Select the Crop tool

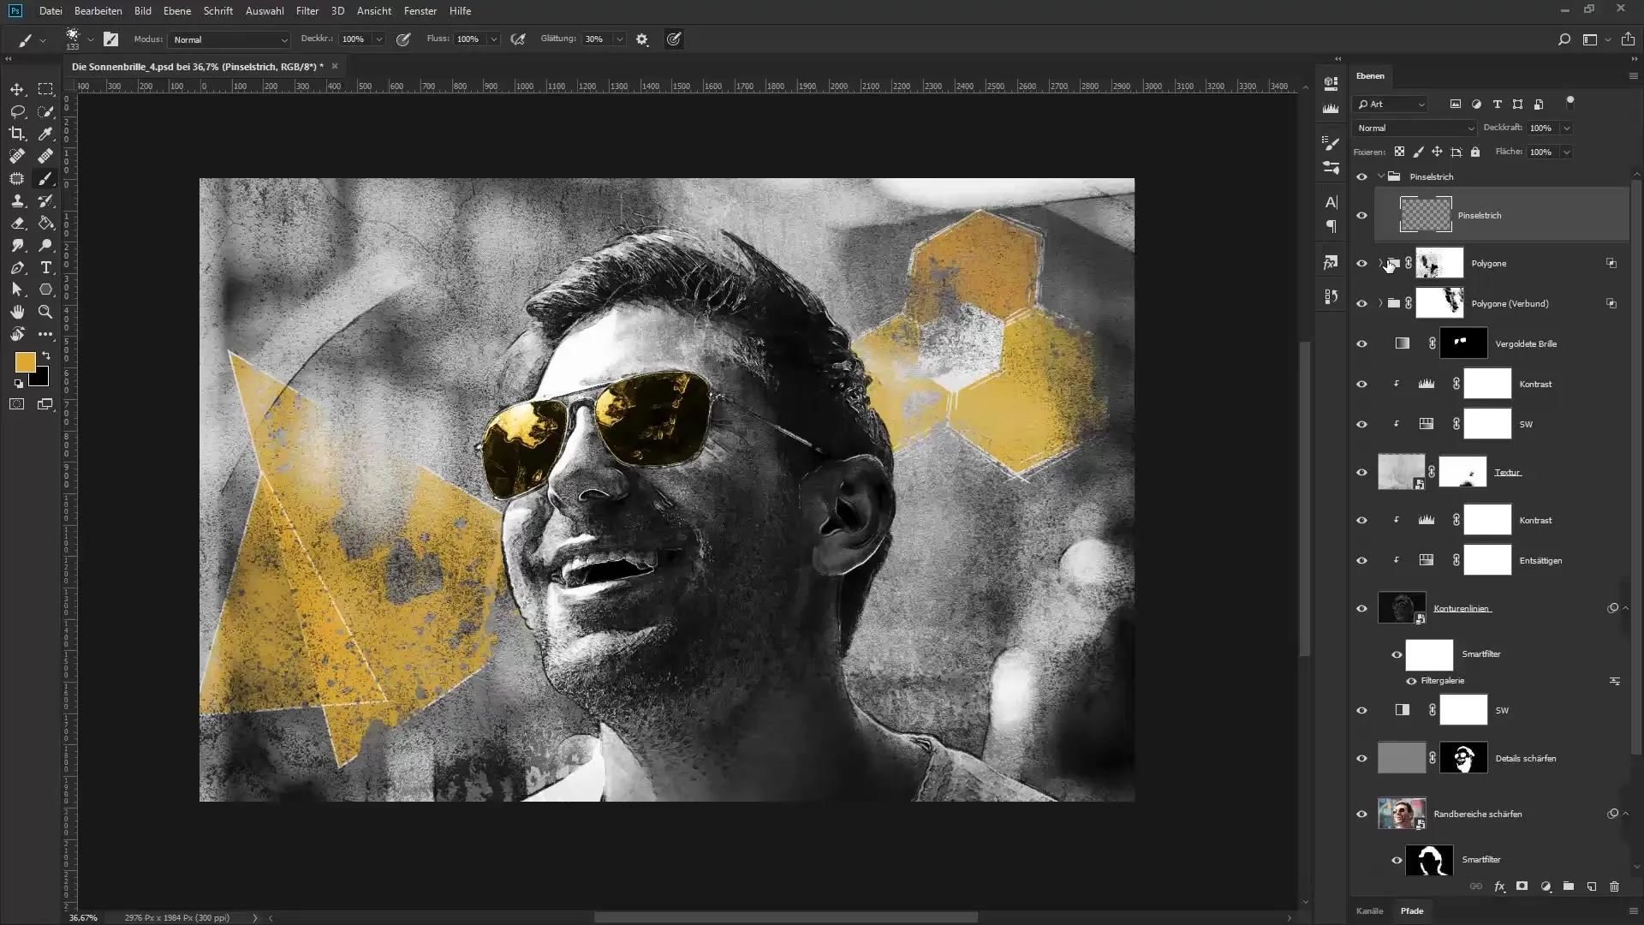(17, 134)
